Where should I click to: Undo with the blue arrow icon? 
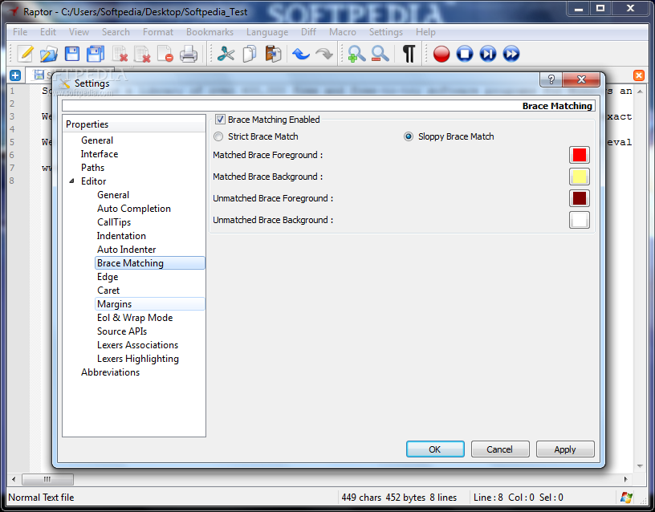[301, 54]
